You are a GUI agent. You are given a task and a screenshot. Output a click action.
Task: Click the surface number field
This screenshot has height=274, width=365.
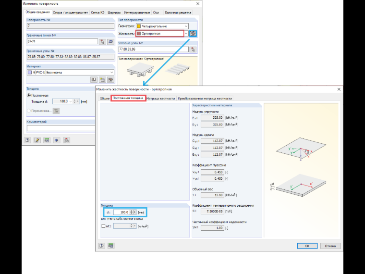click(x=71, y=26)
